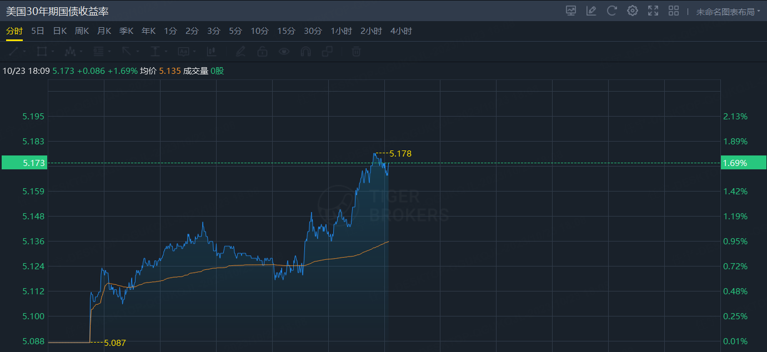This screenshot has width=767, height=352.
Task: Click the drawing edit pencil-chart icon
Action: click(x=591, y=11)
